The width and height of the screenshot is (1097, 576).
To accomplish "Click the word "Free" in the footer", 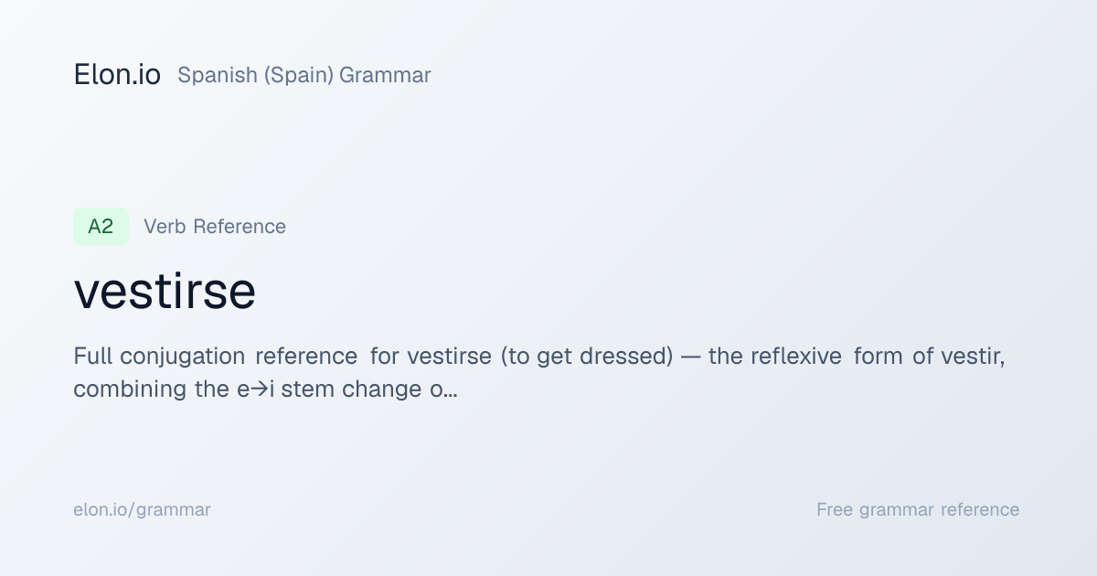I will click(836, 509).
